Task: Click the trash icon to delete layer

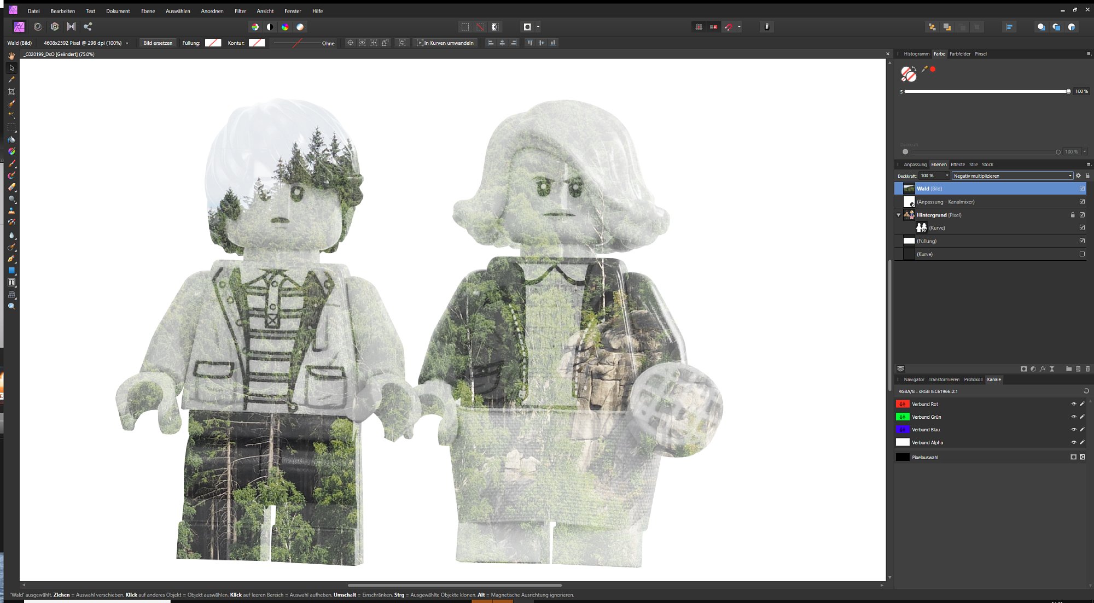Action: [1087, 369]
